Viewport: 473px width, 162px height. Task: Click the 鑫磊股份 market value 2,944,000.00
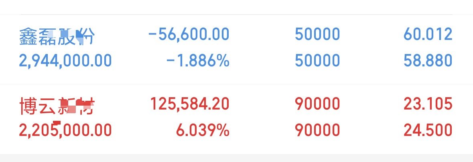coord(65,61)
